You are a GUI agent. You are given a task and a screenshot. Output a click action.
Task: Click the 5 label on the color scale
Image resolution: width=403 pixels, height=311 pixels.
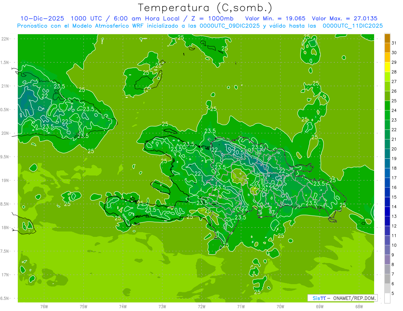coord(393,293)
